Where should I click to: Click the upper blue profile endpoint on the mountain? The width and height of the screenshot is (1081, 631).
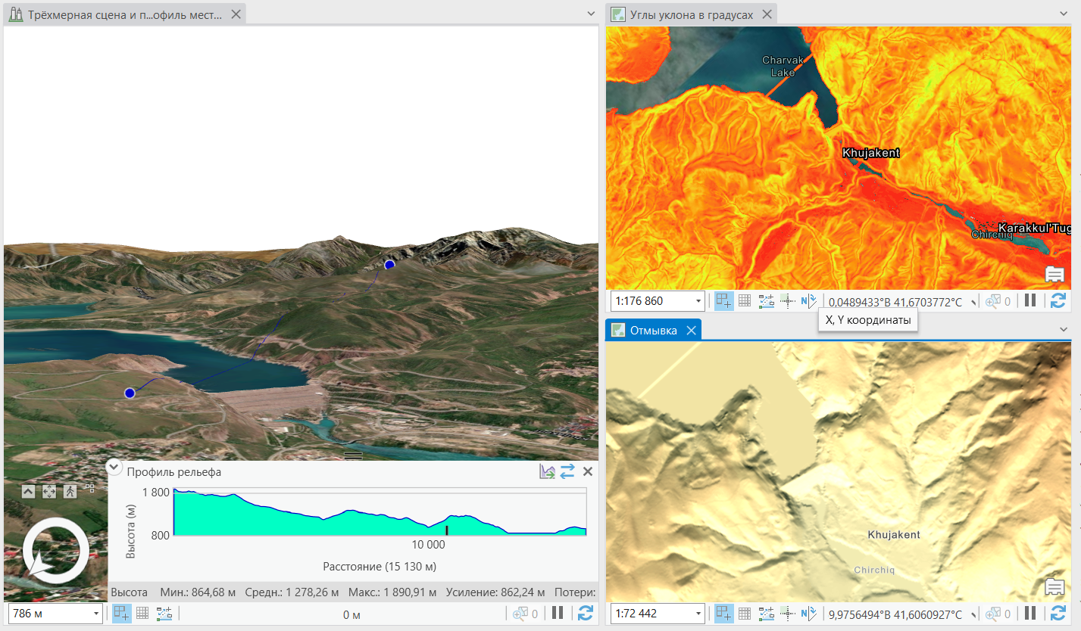(x=389, y=265)
